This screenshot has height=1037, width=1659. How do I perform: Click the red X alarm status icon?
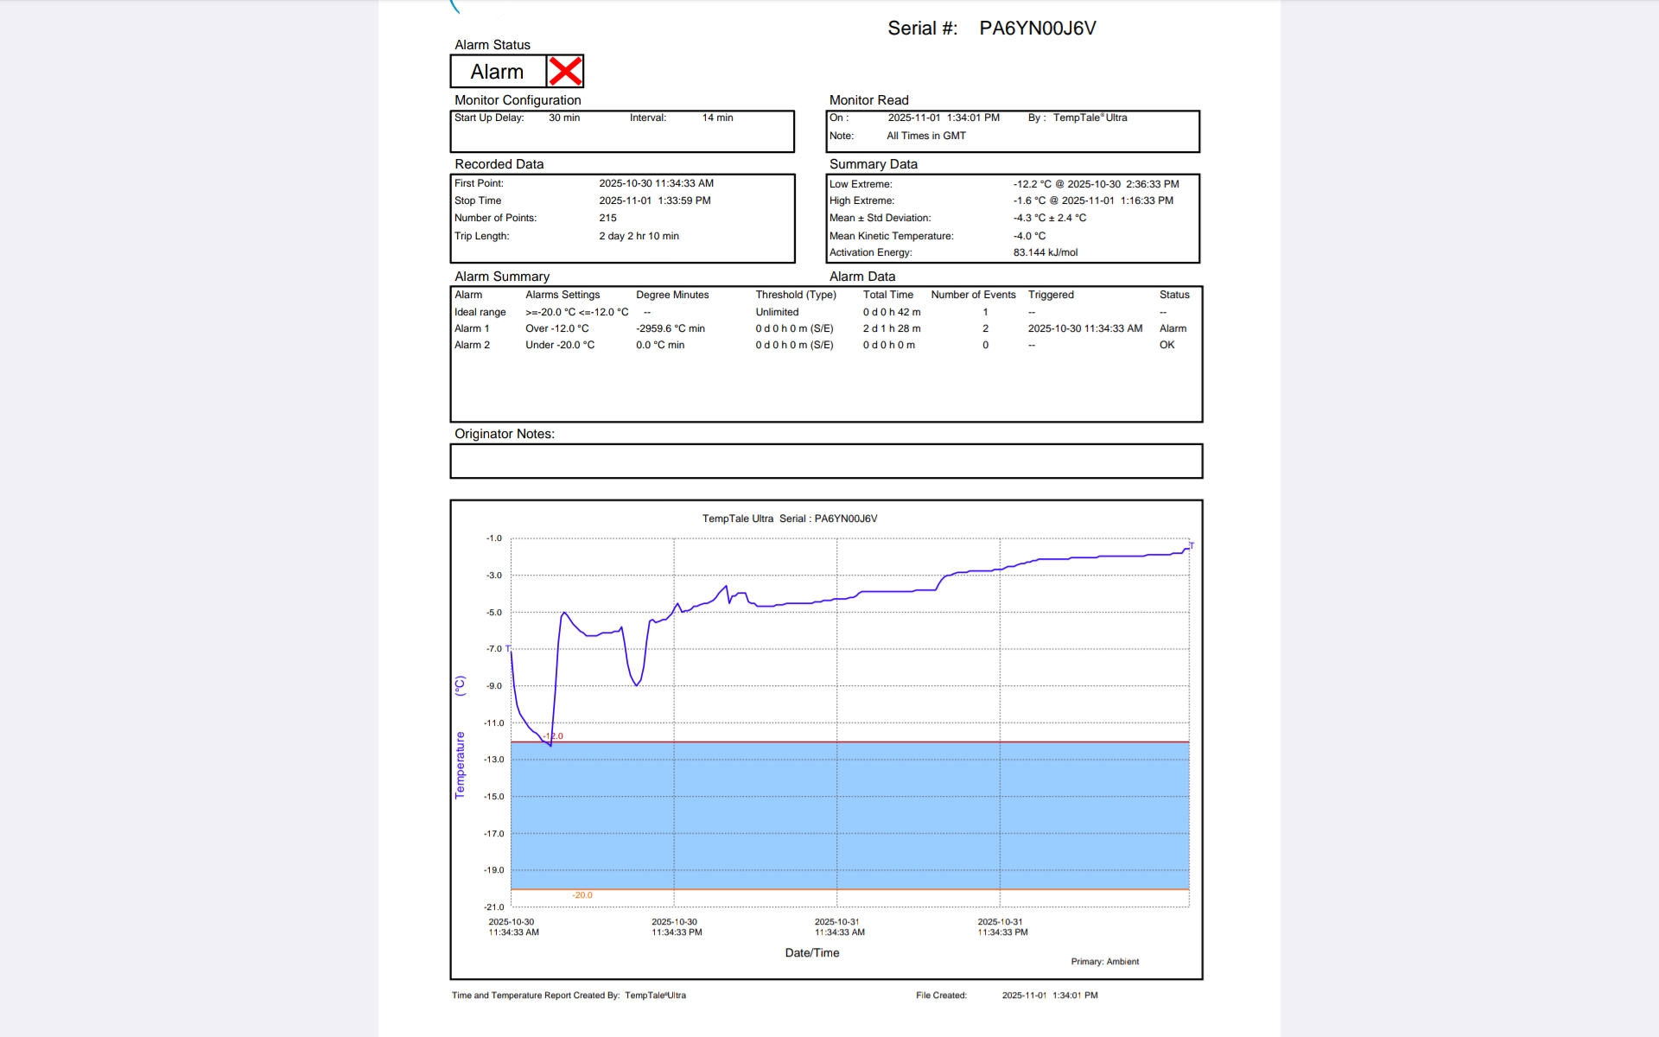[x=565, y=71]
